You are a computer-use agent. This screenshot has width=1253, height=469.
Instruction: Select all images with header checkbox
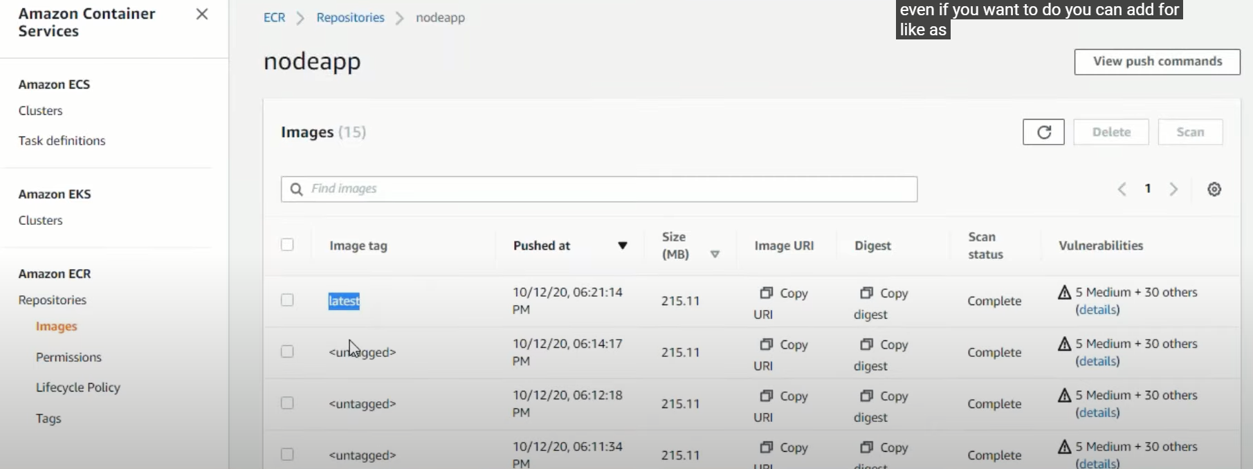pyautogui.click(x=287, y=245)
